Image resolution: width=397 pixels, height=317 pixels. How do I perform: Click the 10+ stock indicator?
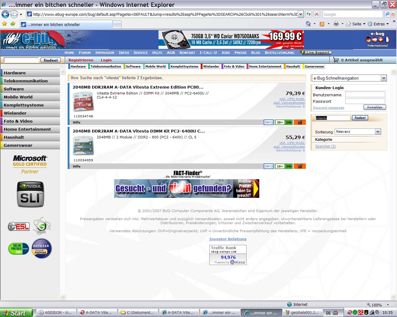coord(280,166)
